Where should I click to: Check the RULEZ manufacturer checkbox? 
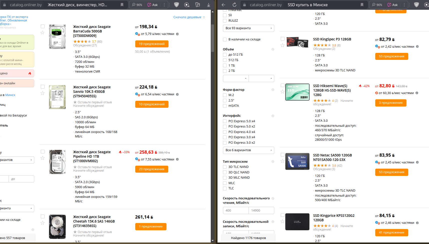[x=225, y=21]
